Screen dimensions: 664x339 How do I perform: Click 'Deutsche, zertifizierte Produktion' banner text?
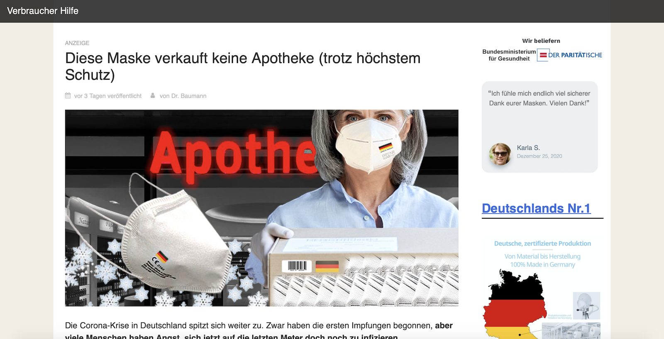click(x=542, y=244)
